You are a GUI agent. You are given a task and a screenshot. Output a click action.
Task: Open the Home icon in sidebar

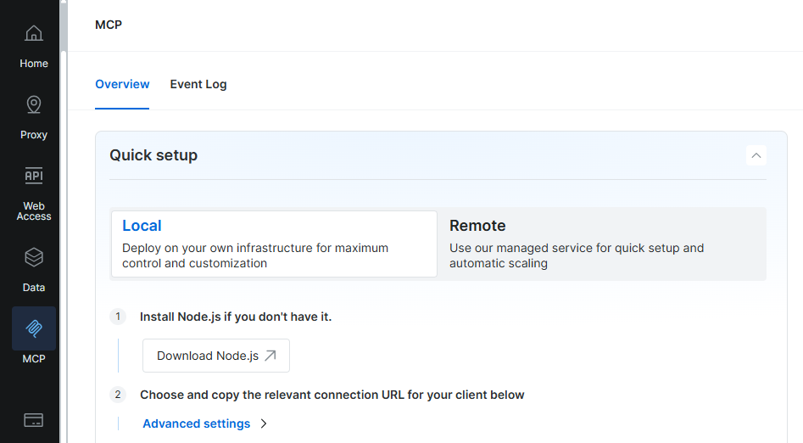click(x=34, y=34)
